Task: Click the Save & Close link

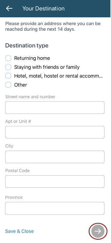Action: click(19, 231)
